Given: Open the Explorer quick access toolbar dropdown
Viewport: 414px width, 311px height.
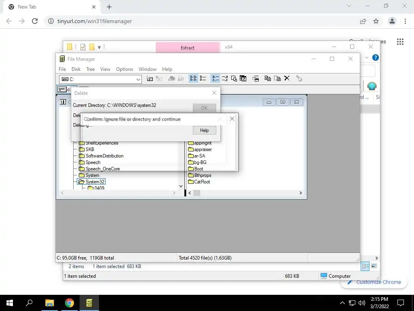Looking at the screenshot, I should (x=99, y=47).
